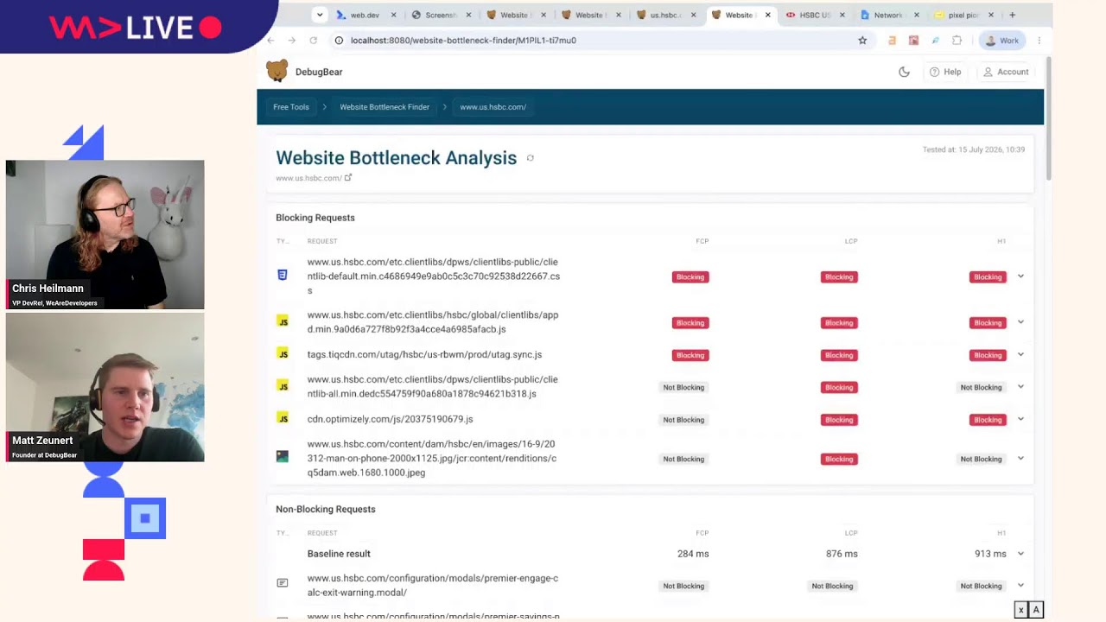This screenshot has height=622, width=1106.
Task: Expand the man-on-phone jpeg request row
Action: coord(1020,459)
